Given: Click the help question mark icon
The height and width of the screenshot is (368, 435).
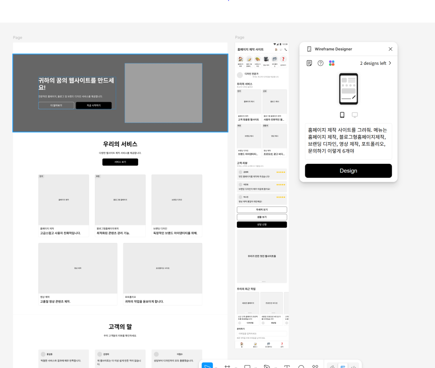Looking at the screenshot, I should (321, 63).
